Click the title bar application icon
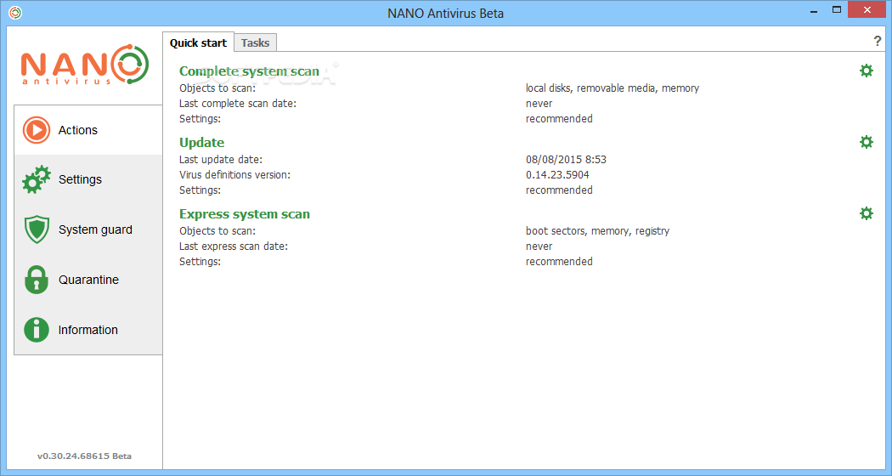This screenshot has height=476, width=892. point(15,13)
